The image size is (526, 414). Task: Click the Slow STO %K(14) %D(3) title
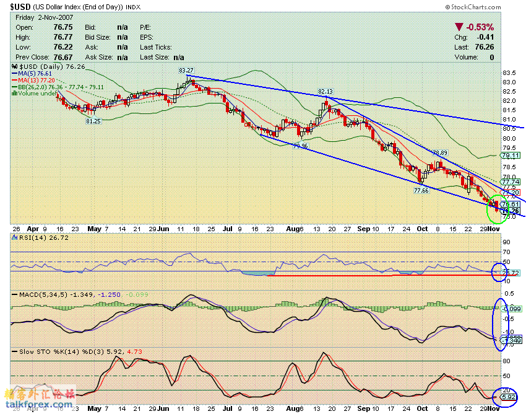click(62, 352)
